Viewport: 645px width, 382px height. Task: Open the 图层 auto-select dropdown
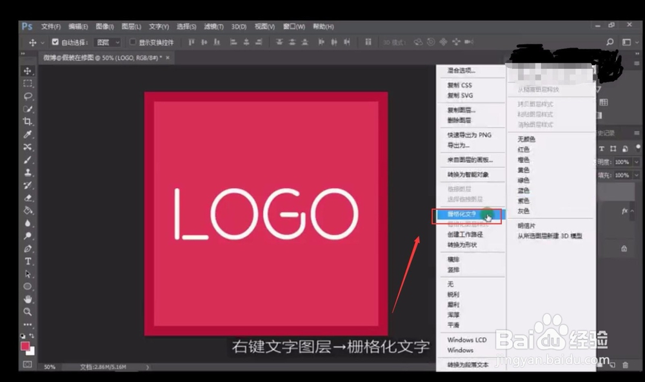[106, 43]
